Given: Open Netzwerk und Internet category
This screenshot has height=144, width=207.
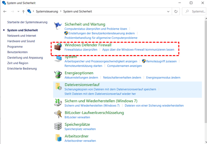Looking at the screenshot, I should pos(22,36).
